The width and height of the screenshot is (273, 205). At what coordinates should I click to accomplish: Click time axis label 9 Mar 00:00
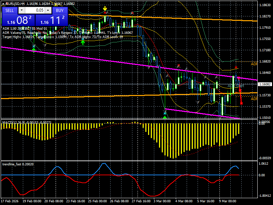(228, 201)
